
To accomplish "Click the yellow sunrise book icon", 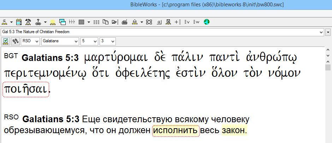I will pos(53,22).
